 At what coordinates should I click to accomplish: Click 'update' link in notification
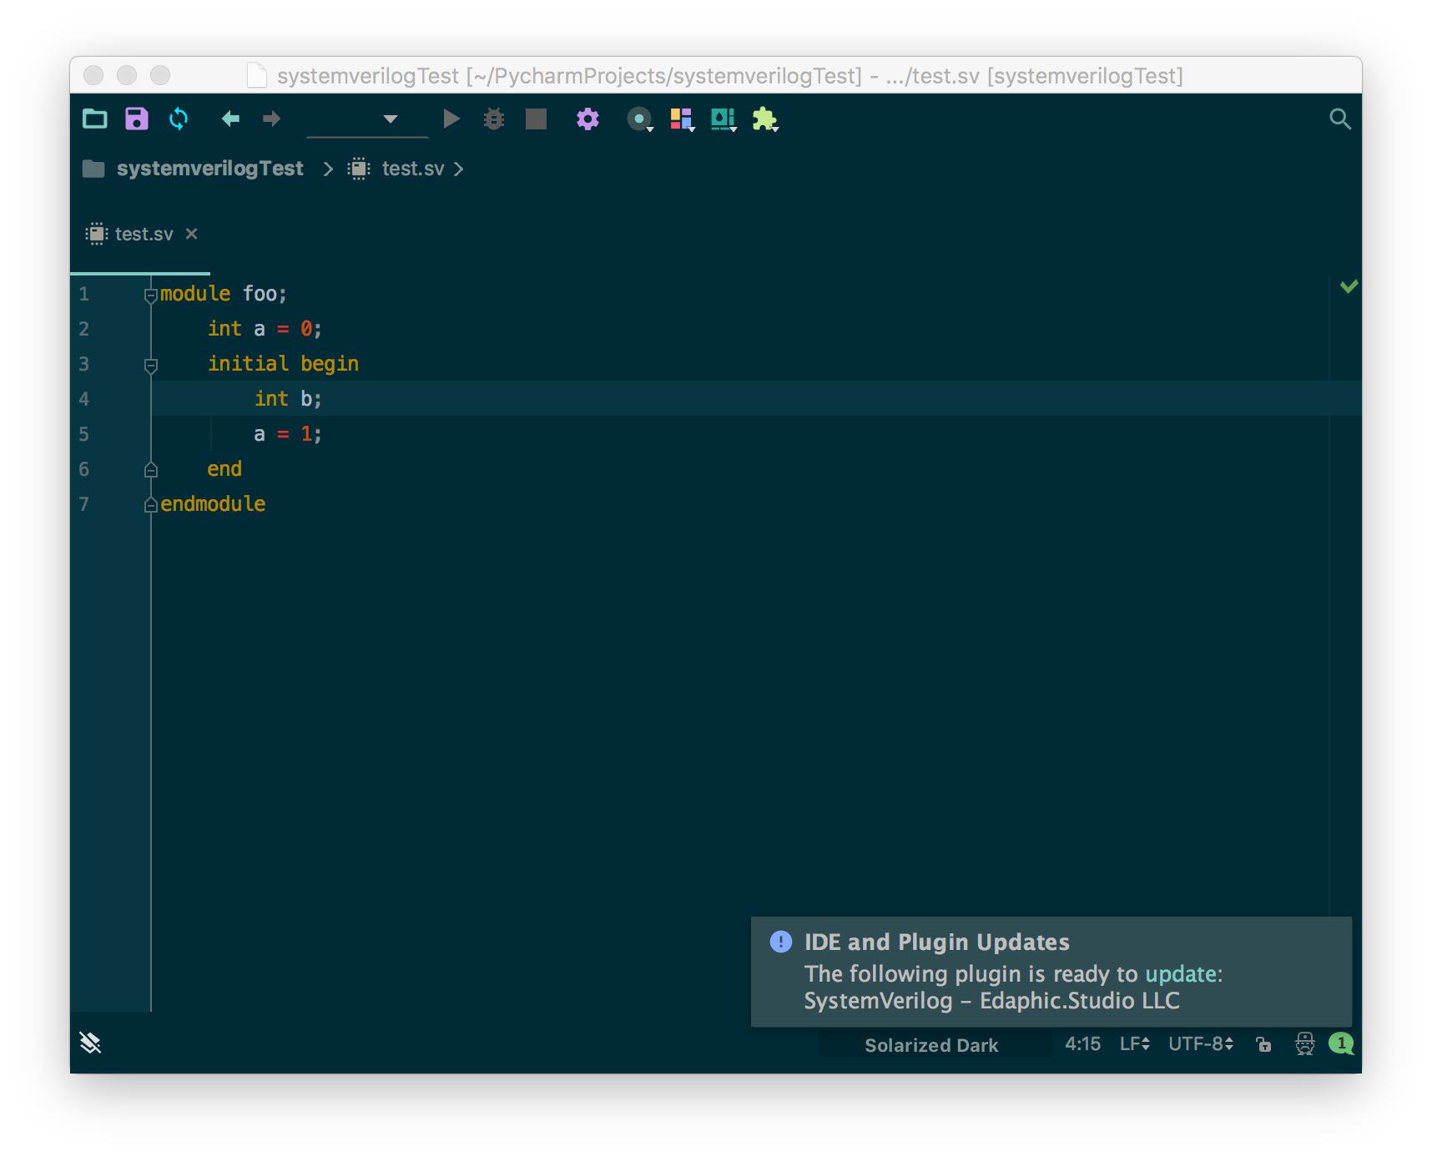click(1181, 974)
